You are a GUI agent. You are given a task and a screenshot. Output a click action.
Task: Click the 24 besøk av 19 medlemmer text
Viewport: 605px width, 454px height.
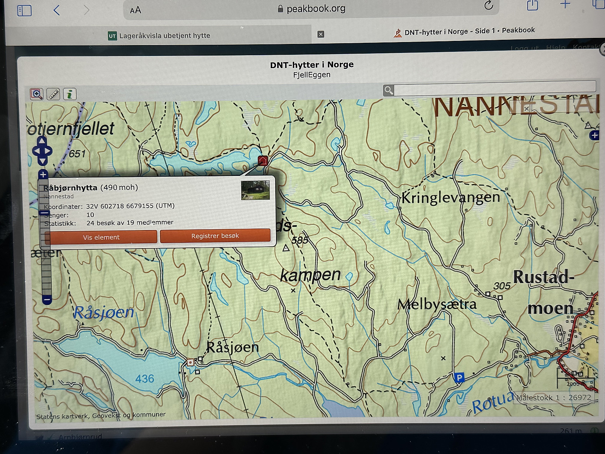(130, 222)
